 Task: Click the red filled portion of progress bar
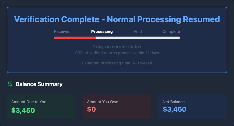(75, 38)
